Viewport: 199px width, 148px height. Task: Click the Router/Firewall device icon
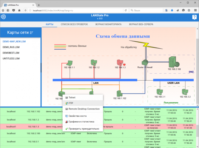(x=145, y=63)
